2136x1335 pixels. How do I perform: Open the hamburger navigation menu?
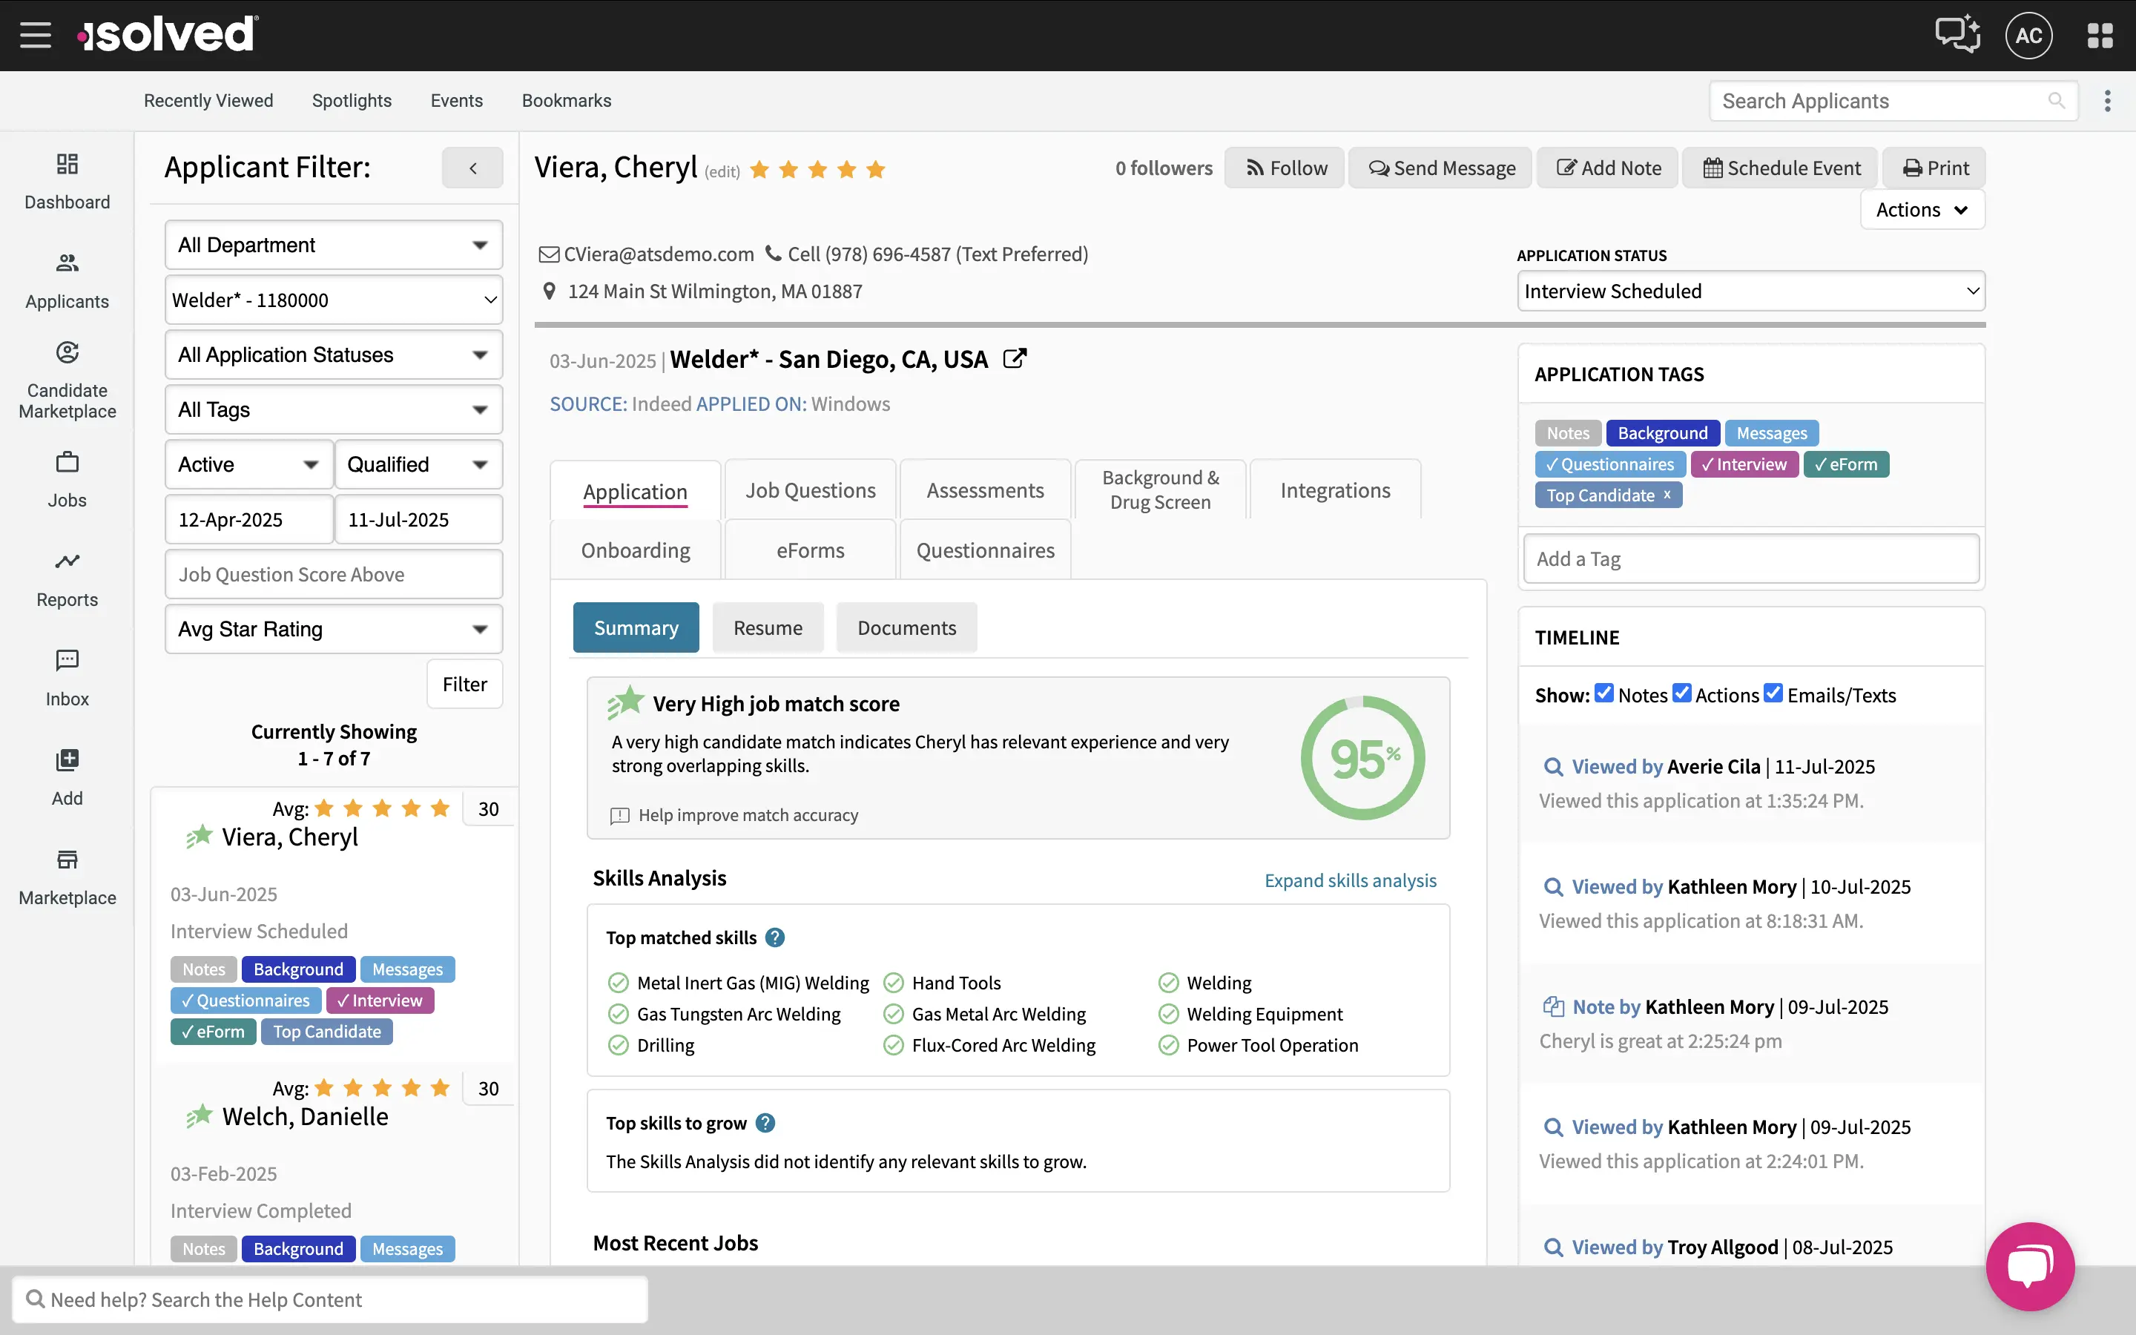pyautogui.click(x=36, y=36)
